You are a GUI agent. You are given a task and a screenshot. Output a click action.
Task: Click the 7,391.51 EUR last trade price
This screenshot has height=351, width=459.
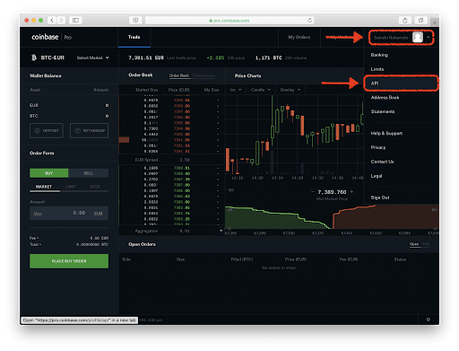(146, 57)
